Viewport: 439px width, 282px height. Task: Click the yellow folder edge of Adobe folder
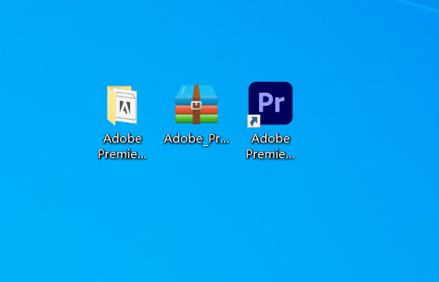(x=111, y=105)
